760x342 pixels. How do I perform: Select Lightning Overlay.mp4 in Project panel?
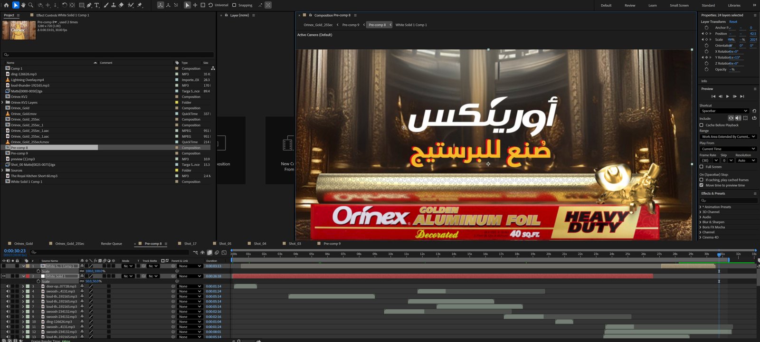click(28, 80)
